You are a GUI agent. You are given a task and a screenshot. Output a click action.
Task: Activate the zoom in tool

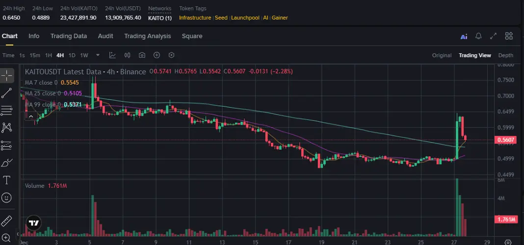pos(7,238)
